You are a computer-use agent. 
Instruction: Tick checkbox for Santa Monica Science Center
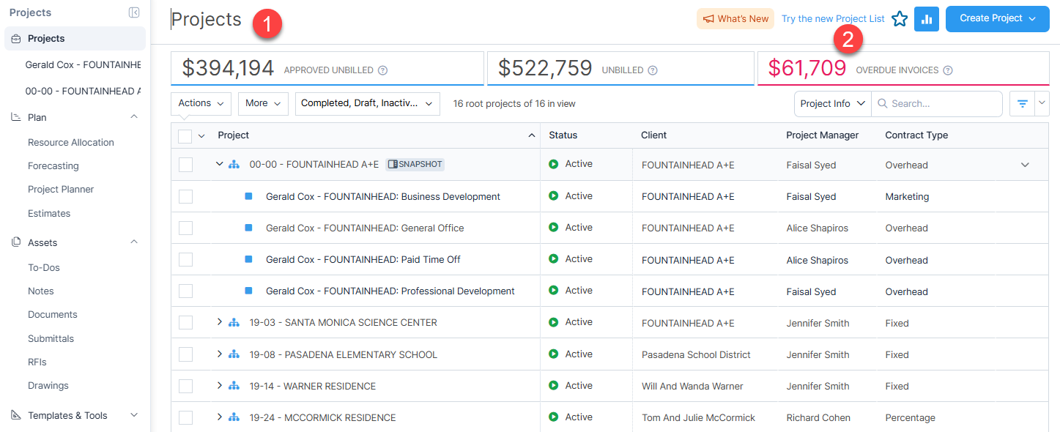(185, 323)
